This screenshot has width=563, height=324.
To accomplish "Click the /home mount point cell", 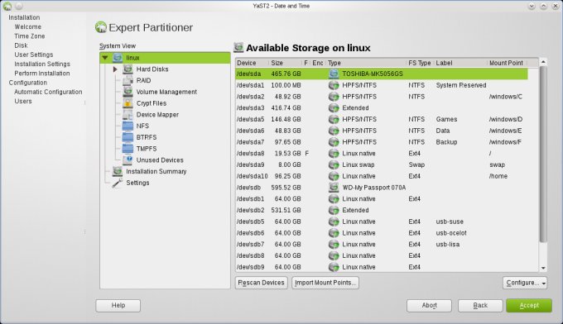I will [x=498, y=176].
